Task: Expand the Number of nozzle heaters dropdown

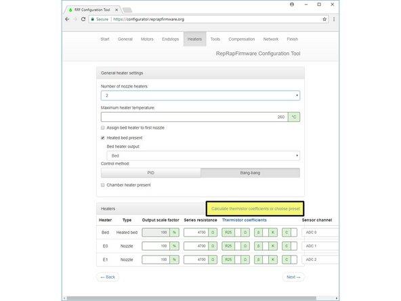Action: (x=200, y=96)
